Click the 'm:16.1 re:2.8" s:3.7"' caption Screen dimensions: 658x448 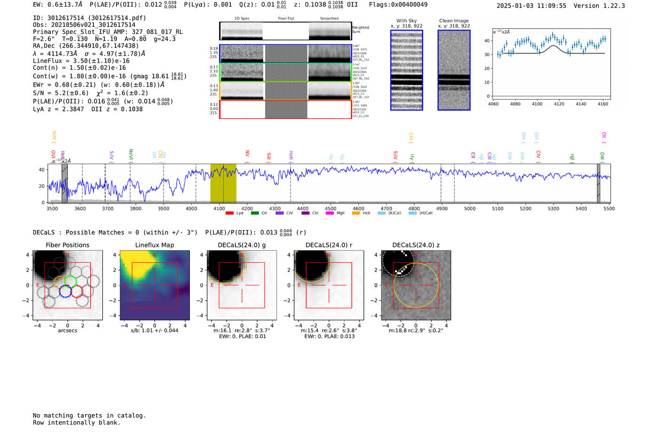tap(242, 330)
